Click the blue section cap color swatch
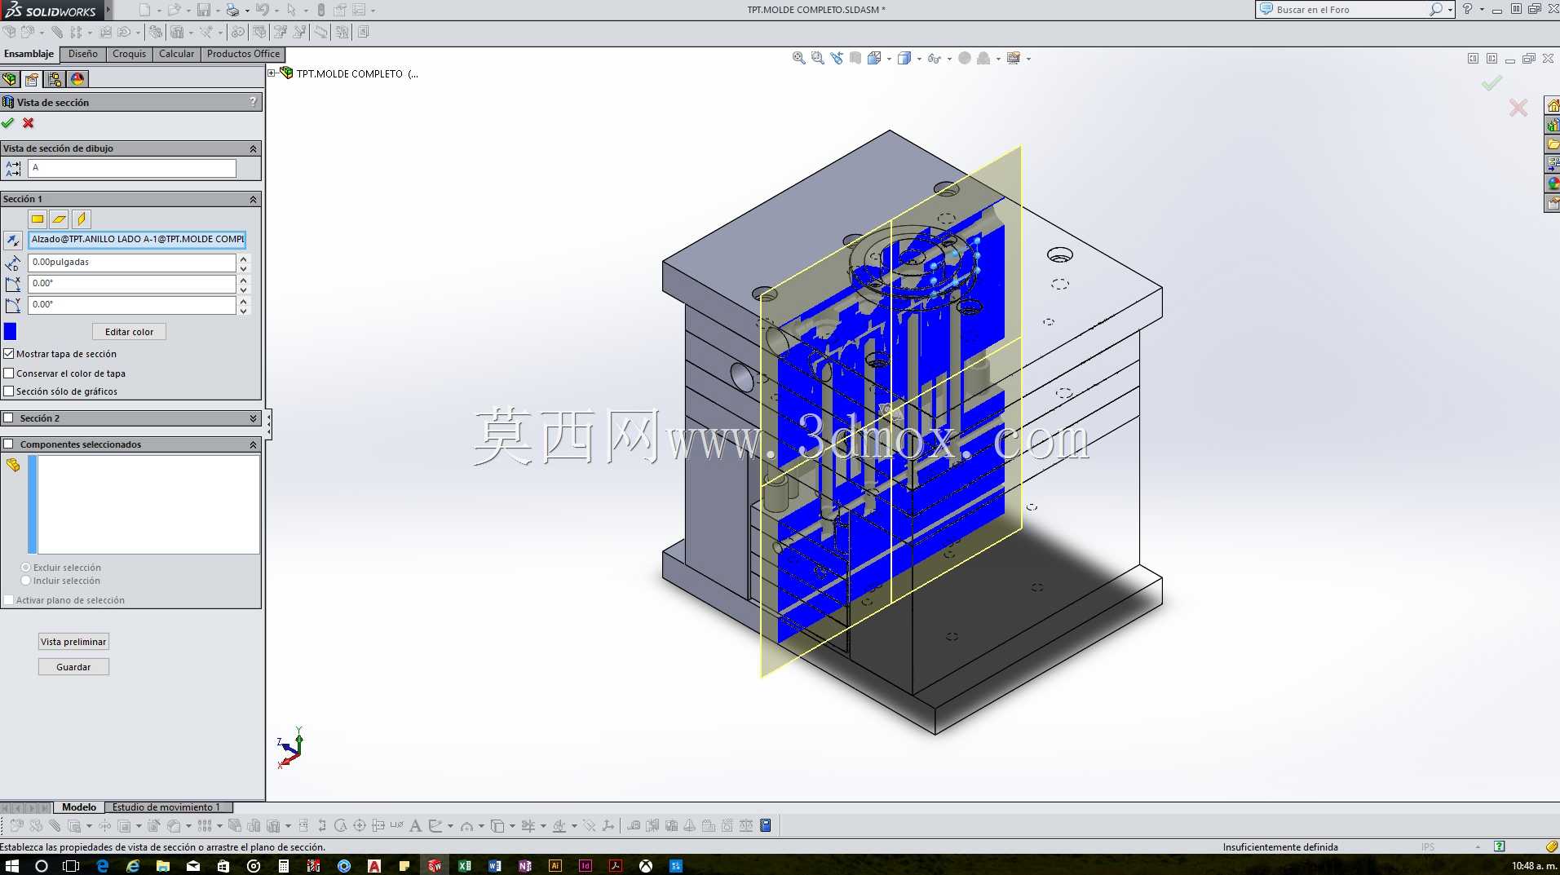Viewport: 1560px width, 875px height. (10, 331)
